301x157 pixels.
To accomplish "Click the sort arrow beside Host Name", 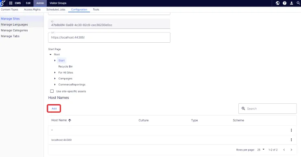I will click(70, 120).
